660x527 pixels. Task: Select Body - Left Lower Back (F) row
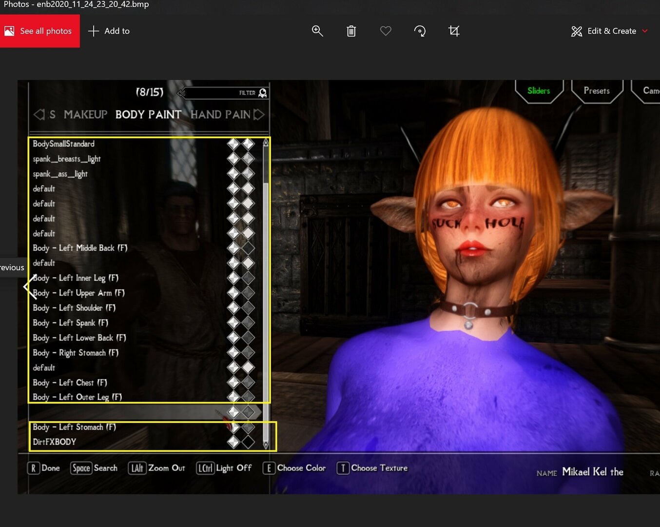click(x=146, y=338)
